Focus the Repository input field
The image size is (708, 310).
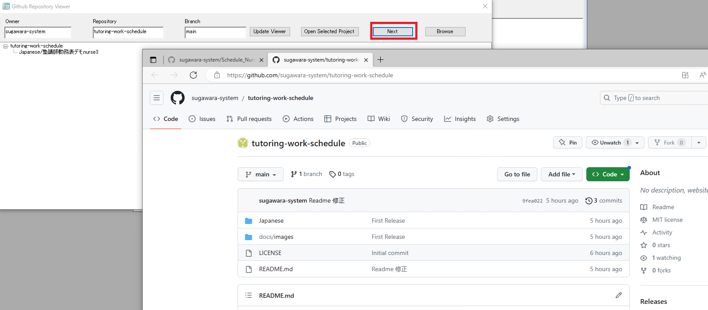(x=128, y=32)
